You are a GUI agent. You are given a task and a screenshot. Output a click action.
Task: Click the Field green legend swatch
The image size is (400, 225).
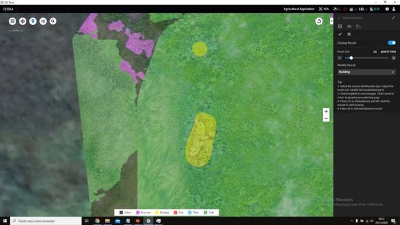click(x=206, y=212)
